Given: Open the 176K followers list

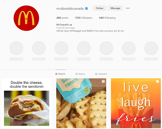Looking at the screenshot, I should click(x=84, y=18).
